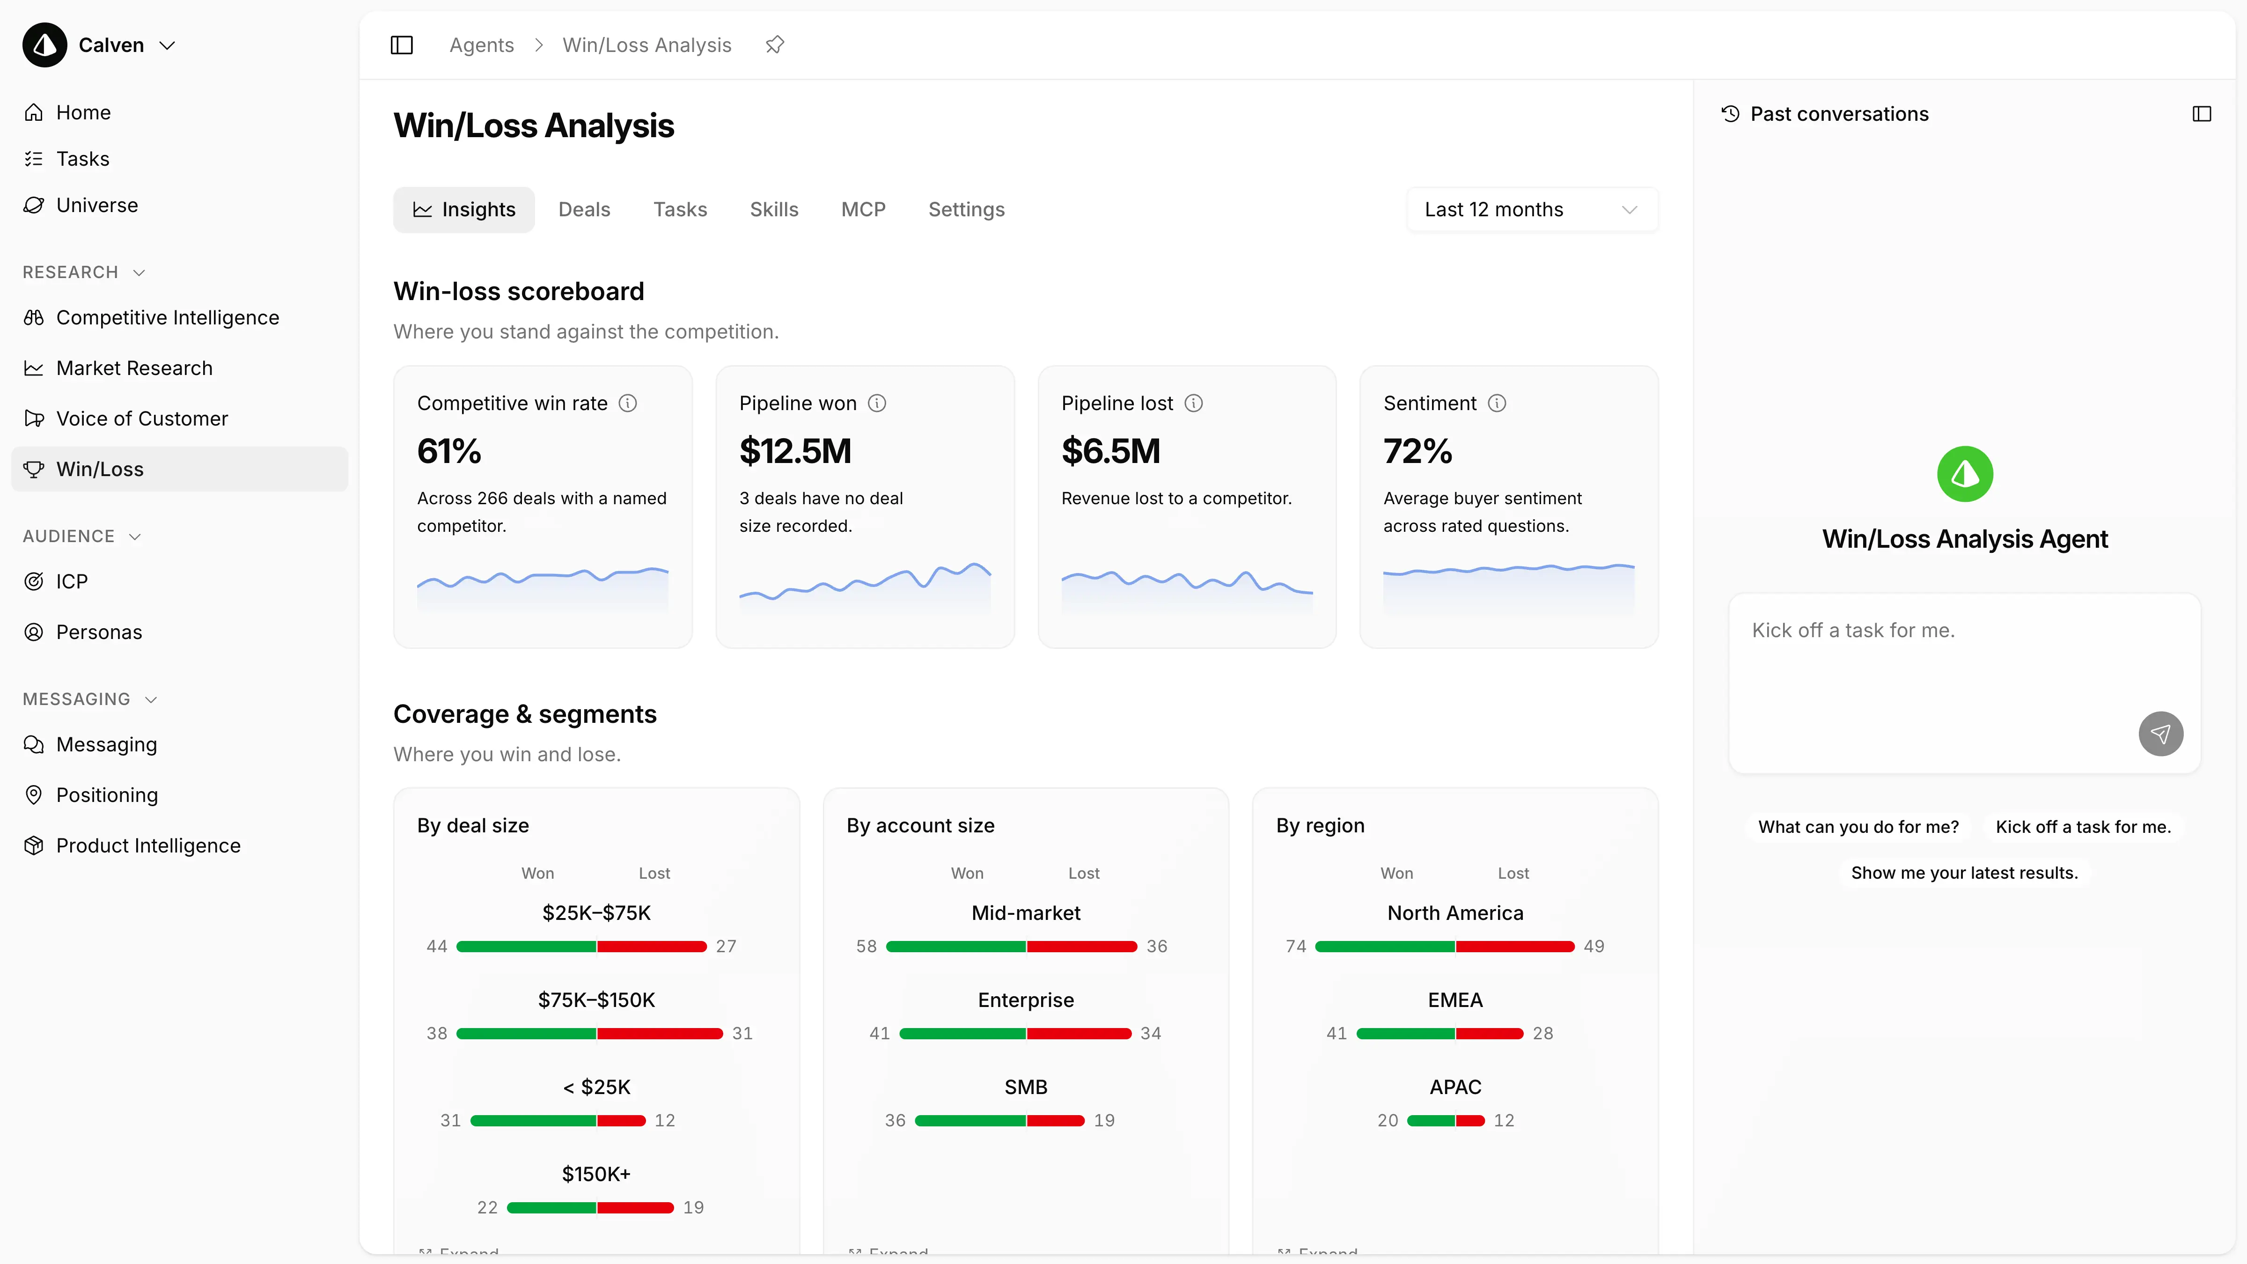Click the $25K–$75K won/lost bar

pos(581,947)
